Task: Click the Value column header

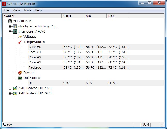Action: tap(73, 16)
